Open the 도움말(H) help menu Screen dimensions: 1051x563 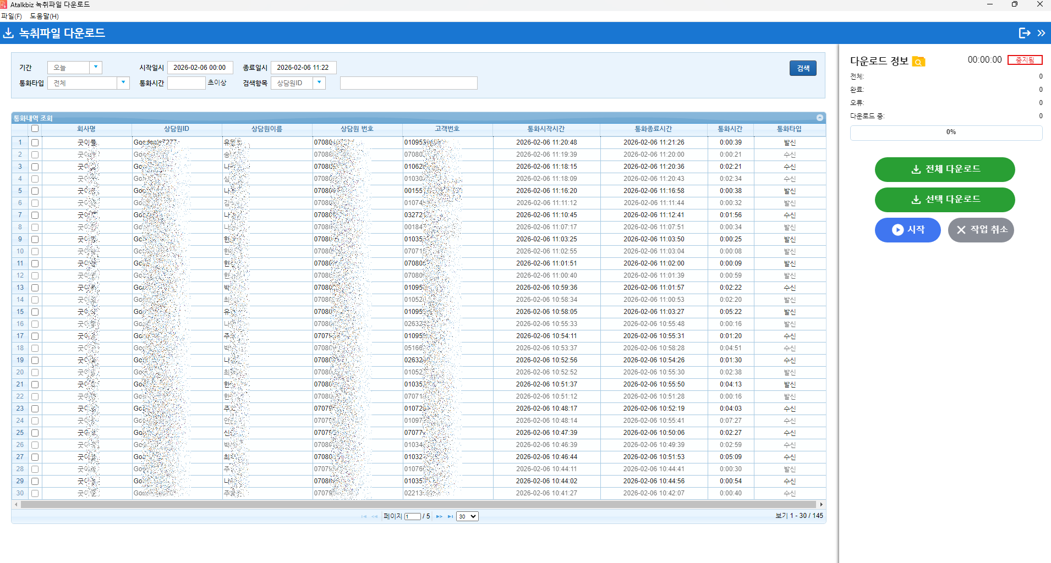point(44,16)
